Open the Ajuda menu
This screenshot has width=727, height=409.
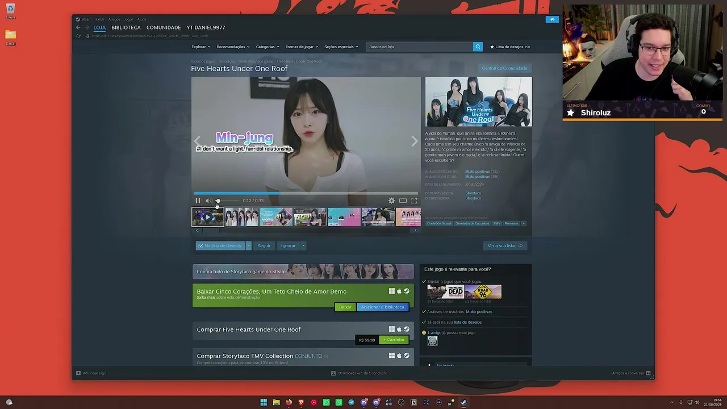click(x=142, y=19)
